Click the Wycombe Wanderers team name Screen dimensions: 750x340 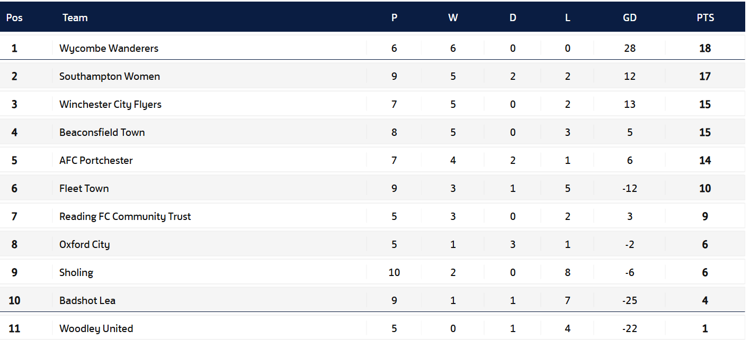coord(109,48)
